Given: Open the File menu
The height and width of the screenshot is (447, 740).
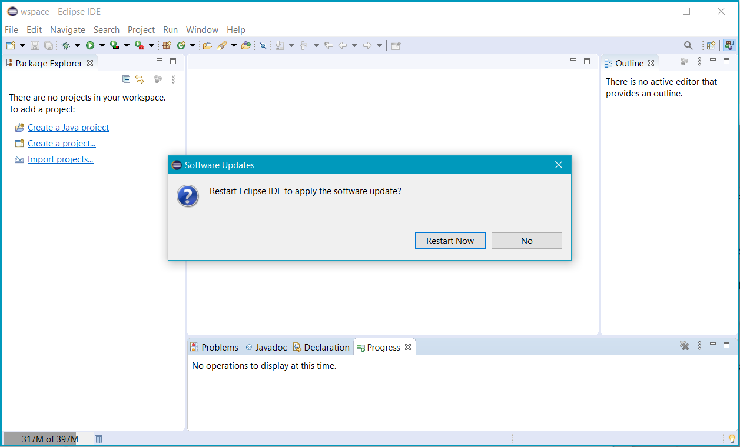Looking at the screenshot, I should [x=11, y=29].
